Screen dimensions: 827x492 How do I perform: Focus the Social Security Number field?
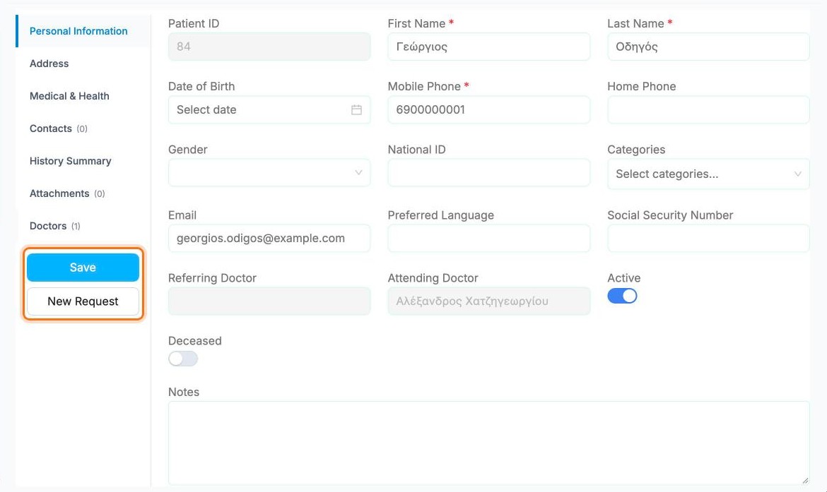[708, 238]
